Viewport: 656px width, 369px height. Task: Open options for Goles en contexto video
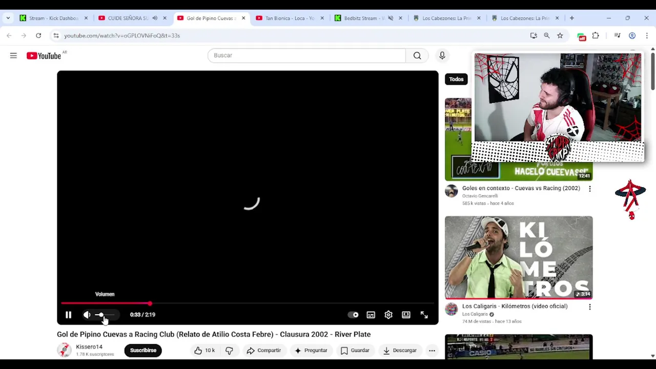[x=589, y=189]
